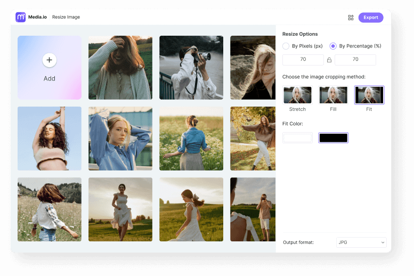Select the curly-haired woman against sky thumbnail
The image size is (414, 276).
pyautogui.click(x=50, y=139)
